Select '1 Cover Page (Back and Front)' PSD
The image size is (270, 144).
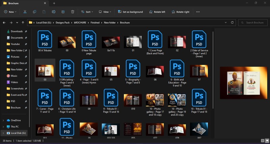point(155,43)
